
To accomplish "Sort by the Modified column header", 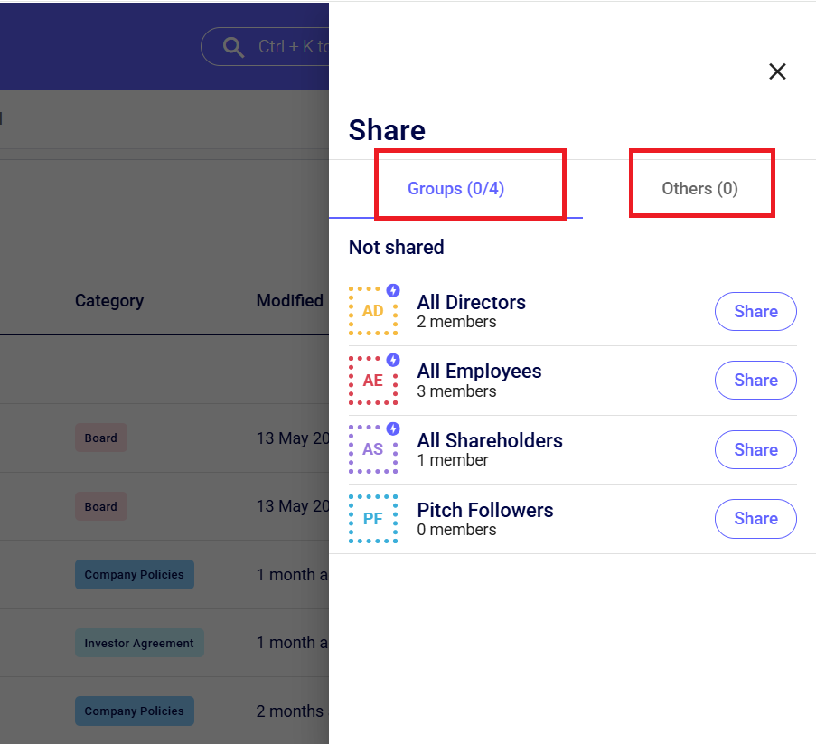I will pyautogui.click(x=289, y=301).
